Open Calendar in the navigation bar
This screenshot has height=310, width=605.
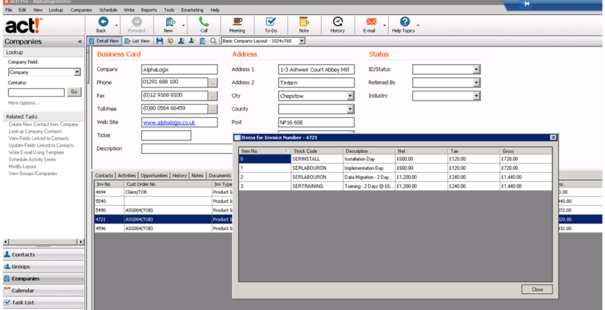[44, 290]
